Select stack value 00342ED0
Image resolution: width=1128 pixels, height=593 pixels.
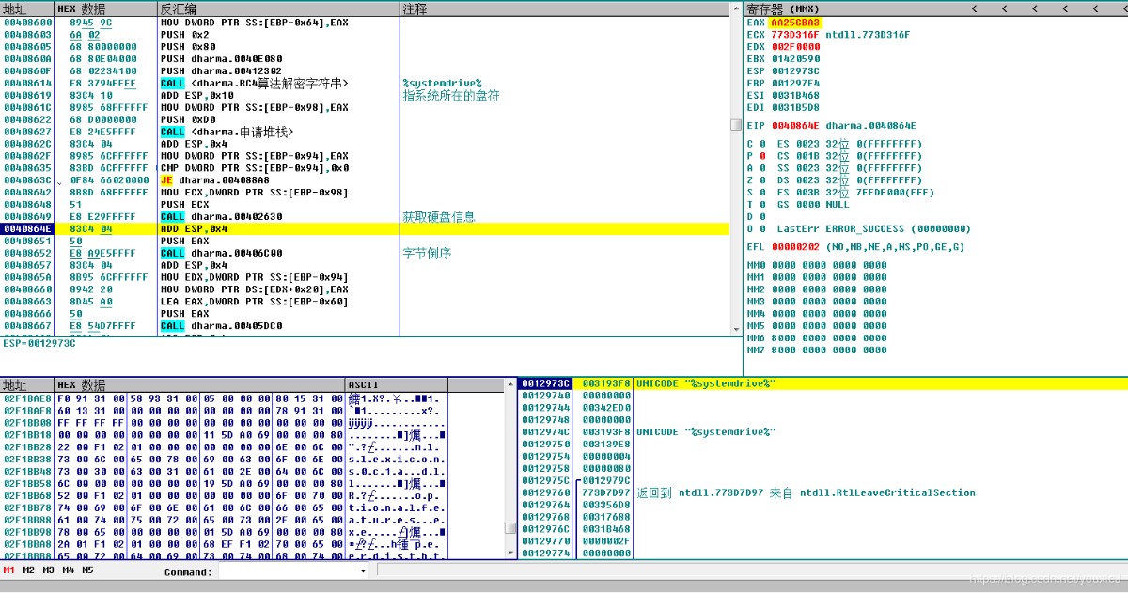tap(606, 408)
